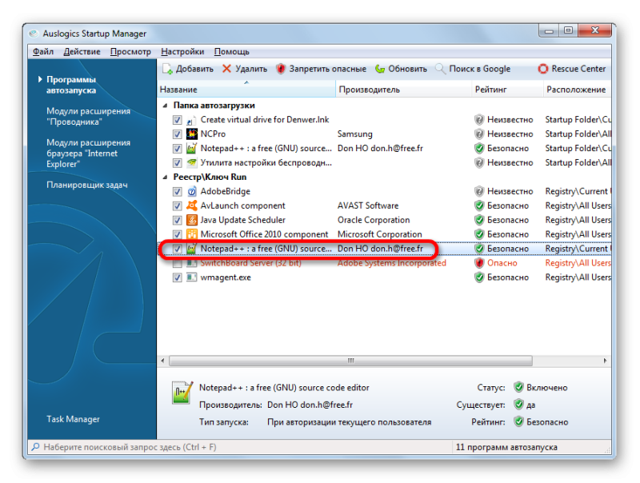The height and width of the screenshot is (483, 640).
Task: Open the Просмотр menu
Action: coord(130,52)
